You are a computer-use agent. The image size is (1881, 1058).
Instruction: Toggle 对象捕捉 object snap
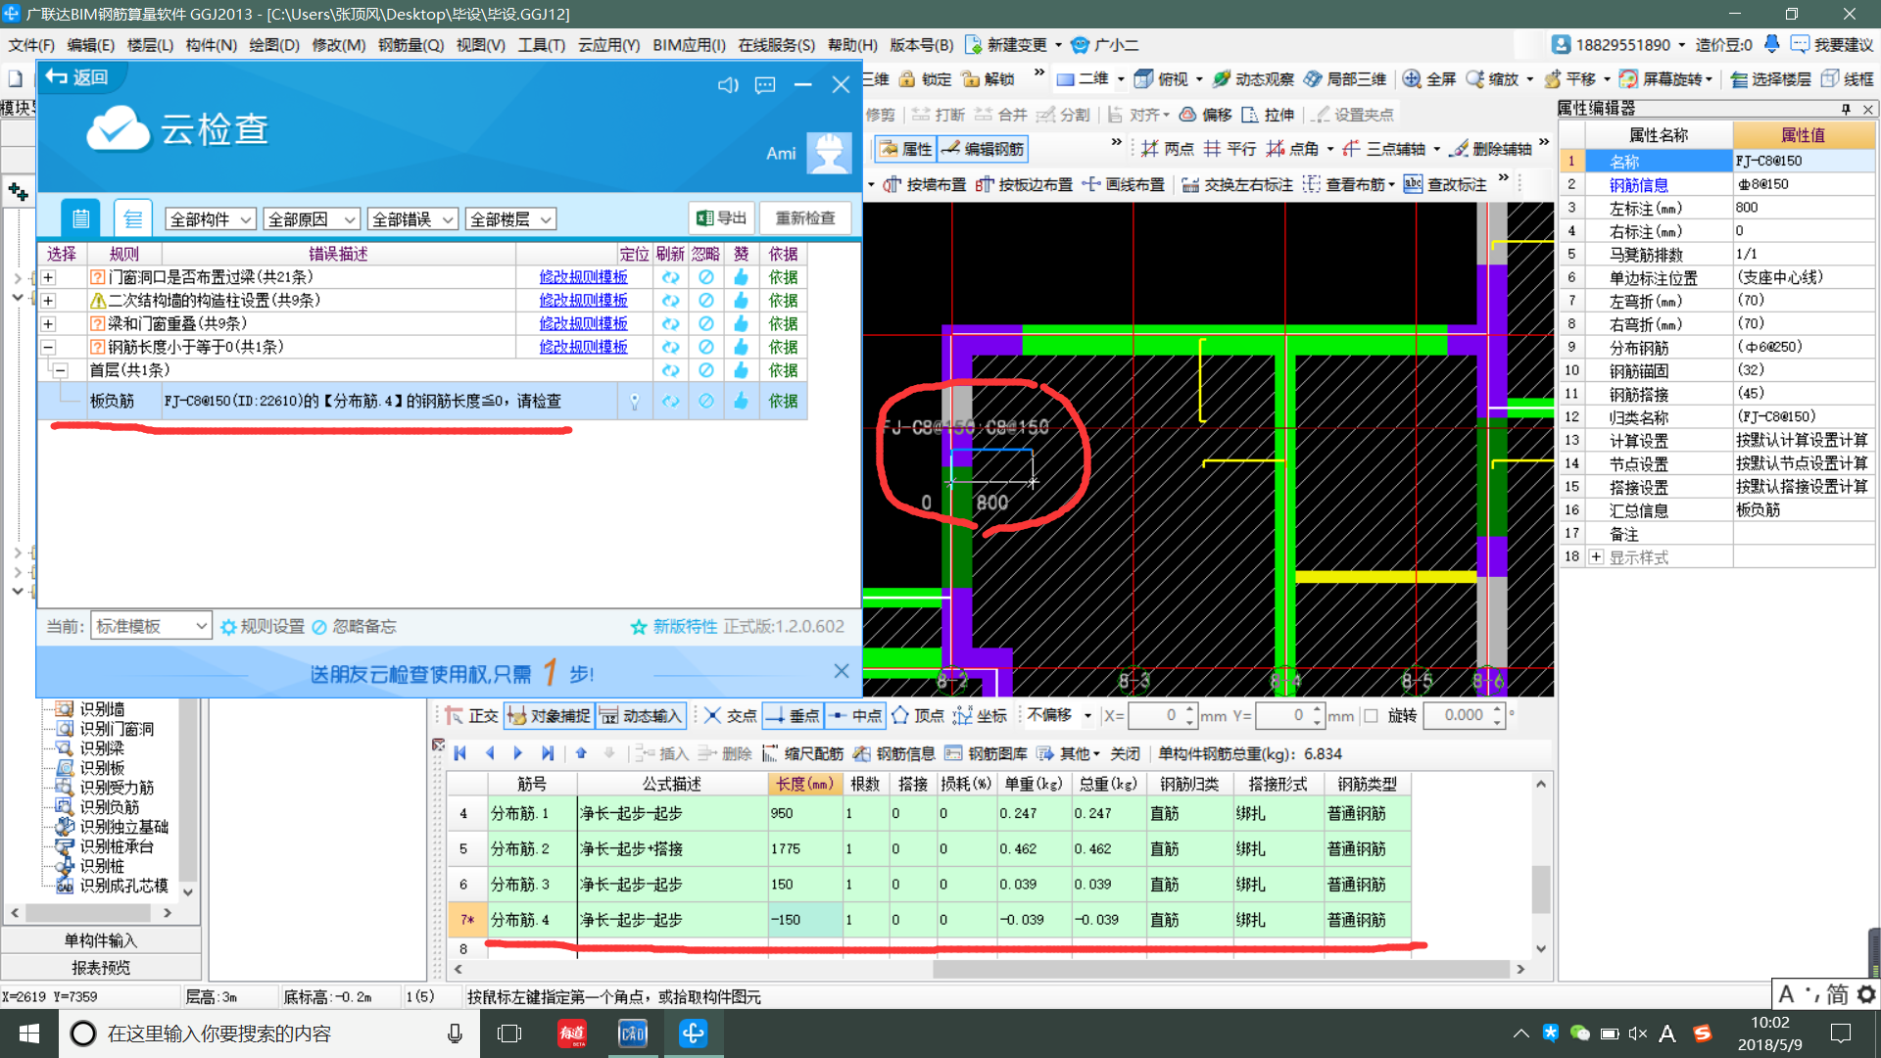point(549,716)
